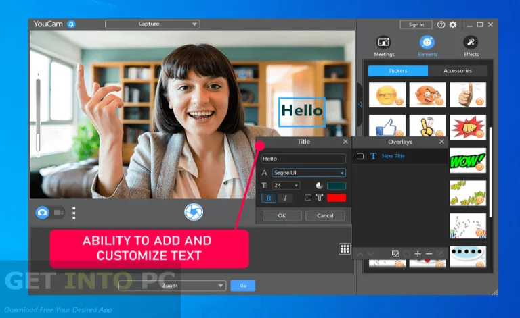
Task: Pick the yellow peace-sign hand sticker
Action: (427, 126)
